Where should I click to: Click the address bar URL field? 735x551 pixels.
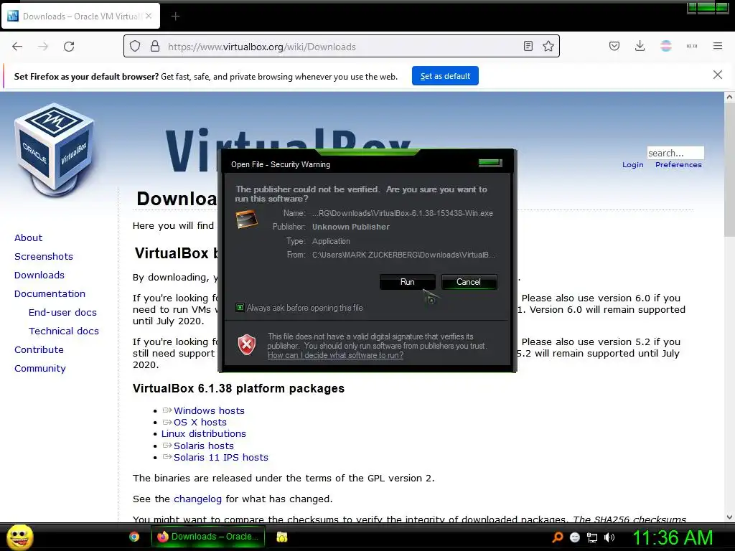pos(341,47)
